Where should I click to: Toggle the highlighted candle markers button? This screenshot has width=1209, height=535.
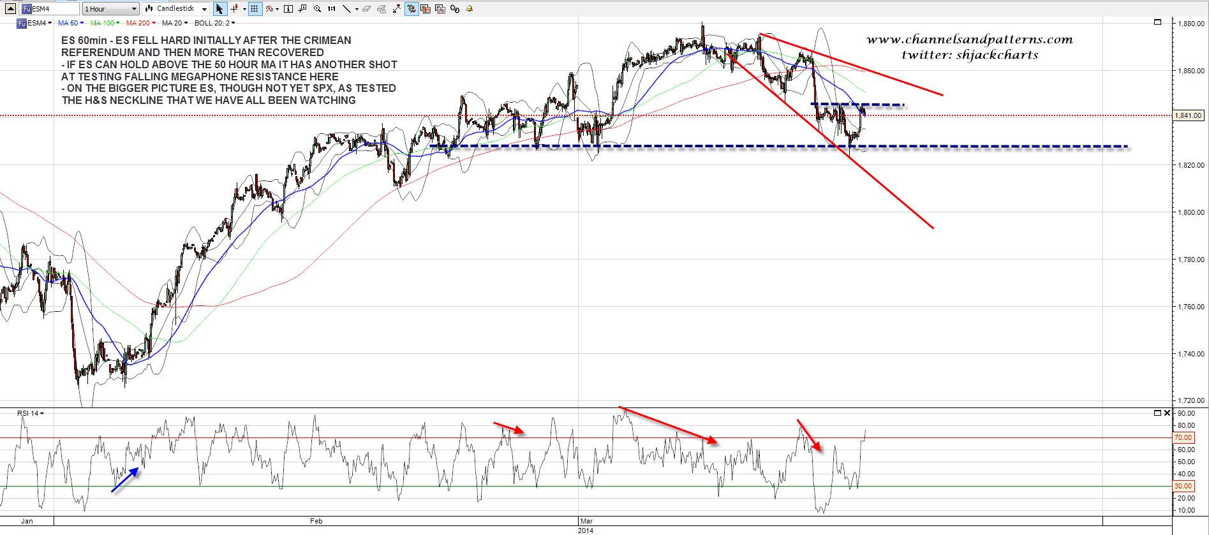pos(412,9)
